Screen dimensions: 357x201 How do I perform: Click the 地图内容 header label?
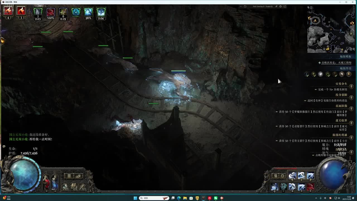coord(346,68)
